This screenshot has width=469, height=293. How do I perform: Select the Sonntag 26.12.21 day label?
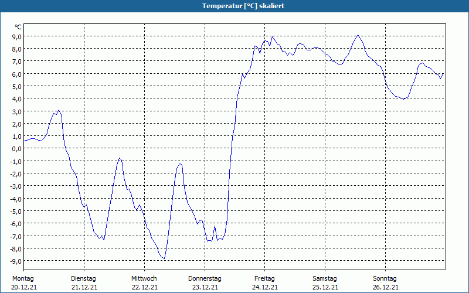pyautogui.click(x=385, y=283)
